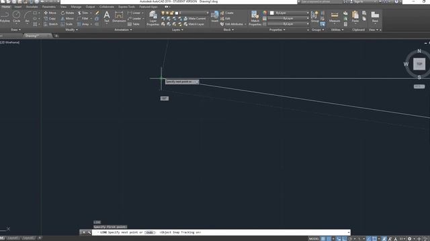The image size is (430, 241).
Task: Click Match Properties tool
Action: pos(255,18)
